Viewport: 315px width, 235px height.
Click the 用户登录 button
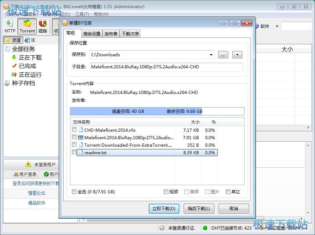point(25,174)
